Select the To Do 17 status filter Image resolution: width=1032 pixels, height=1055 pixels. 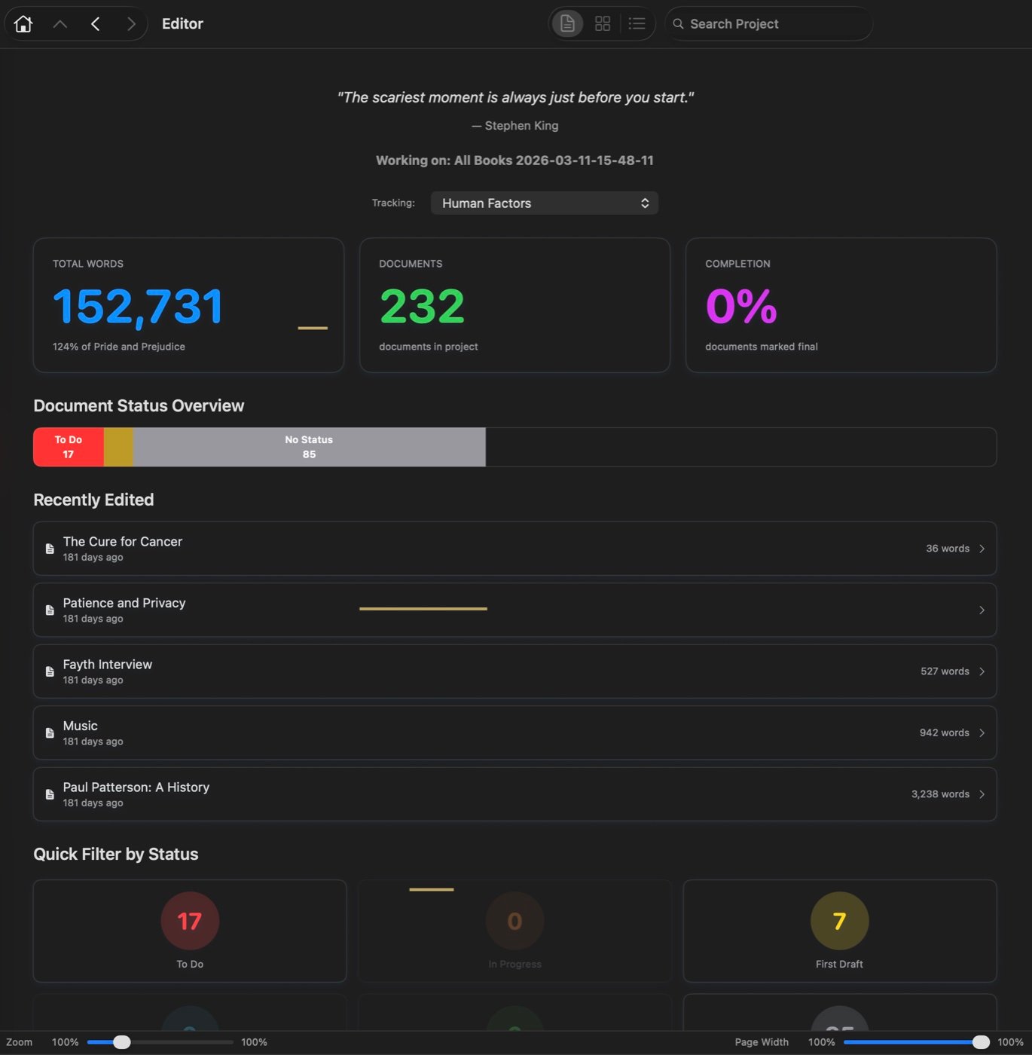(189, 931)
